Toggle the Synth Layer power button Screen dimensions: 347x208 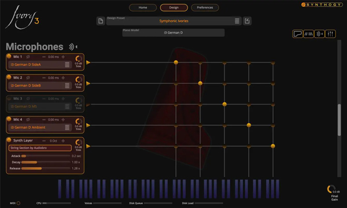point(9,140)
